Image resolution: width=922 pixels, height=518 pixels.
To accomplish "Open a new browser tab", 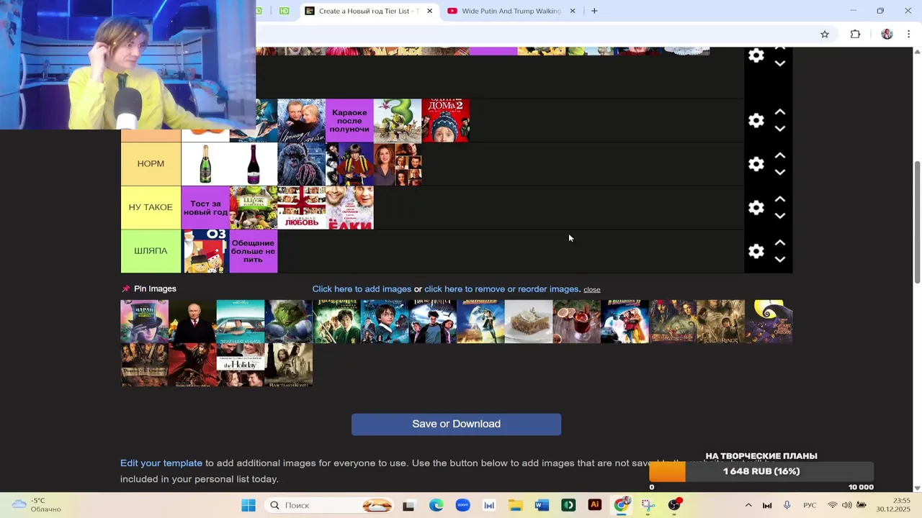I will click(594, 11).
